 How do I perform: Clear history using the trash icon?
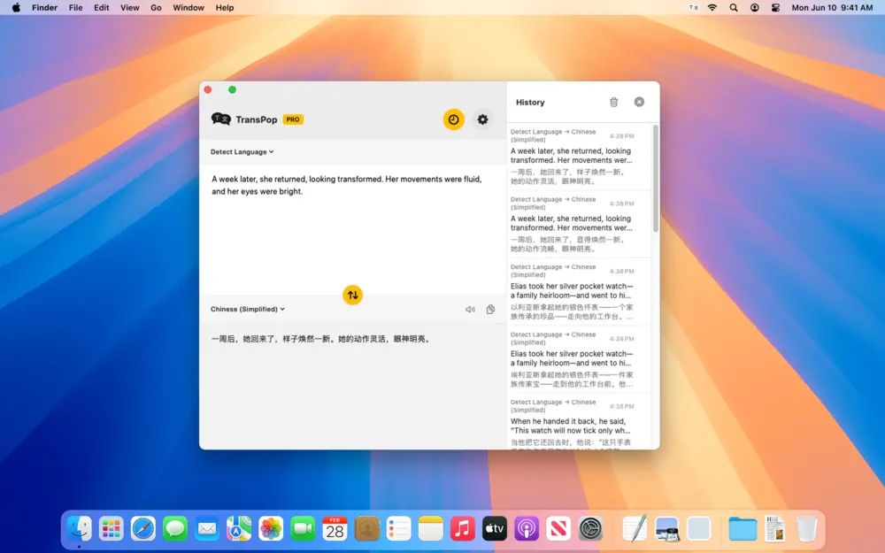[x=613, y=102]
